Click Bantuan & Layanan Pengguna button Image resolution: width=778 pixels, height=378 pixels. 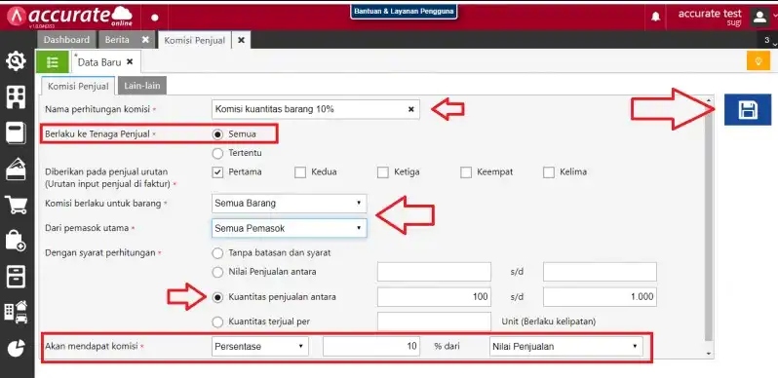(x=404, y=11)
